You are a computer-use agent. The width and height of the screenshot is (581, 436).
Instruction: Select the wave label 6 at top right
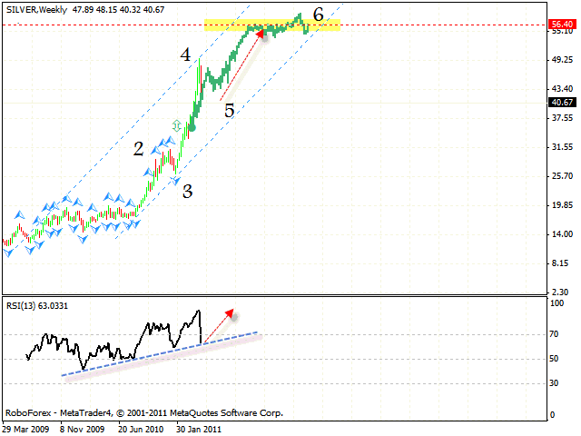tap(318, 15)
